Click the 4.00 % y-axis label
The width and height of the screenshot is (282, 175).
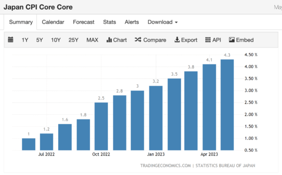click(x=251, y=67)
